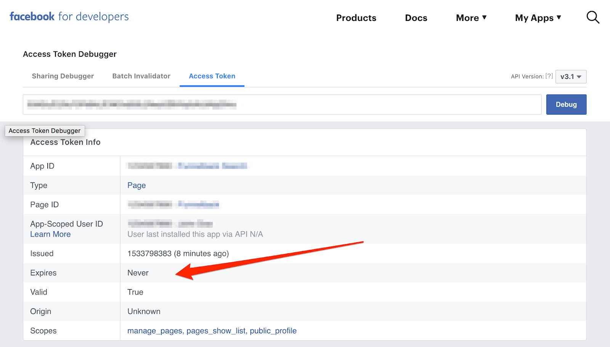Switch to the Batch Invalidator tab
The image size is (610, 347).
coord(141,76)
